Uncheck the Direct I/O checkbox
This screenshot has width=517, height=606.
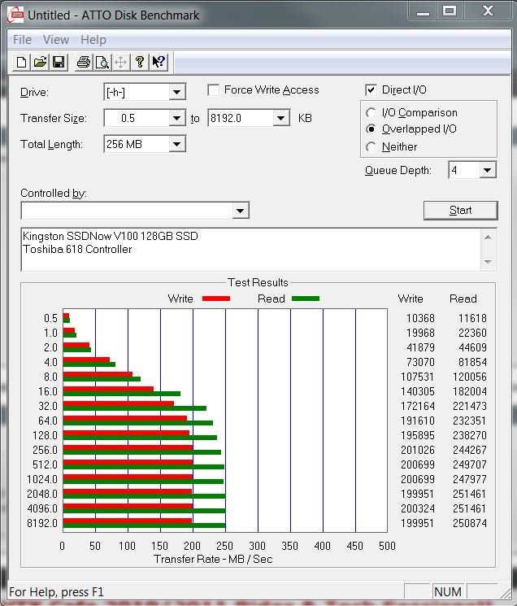371,90
